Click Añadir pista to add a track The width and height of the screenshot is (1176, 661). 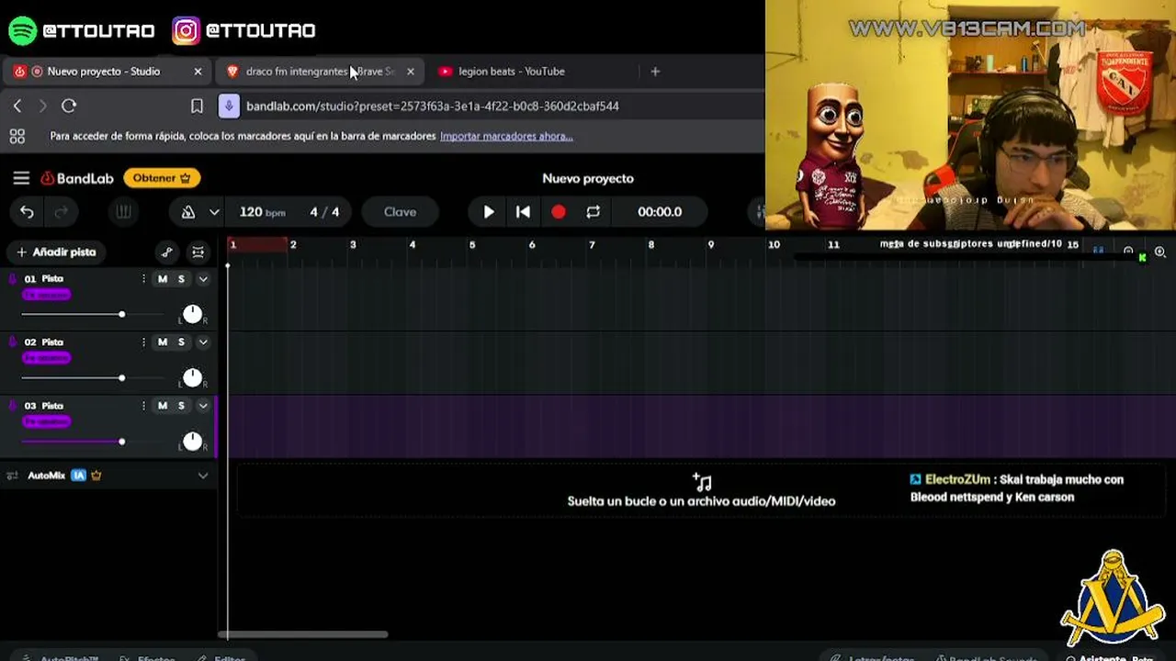tap(56, 252)
